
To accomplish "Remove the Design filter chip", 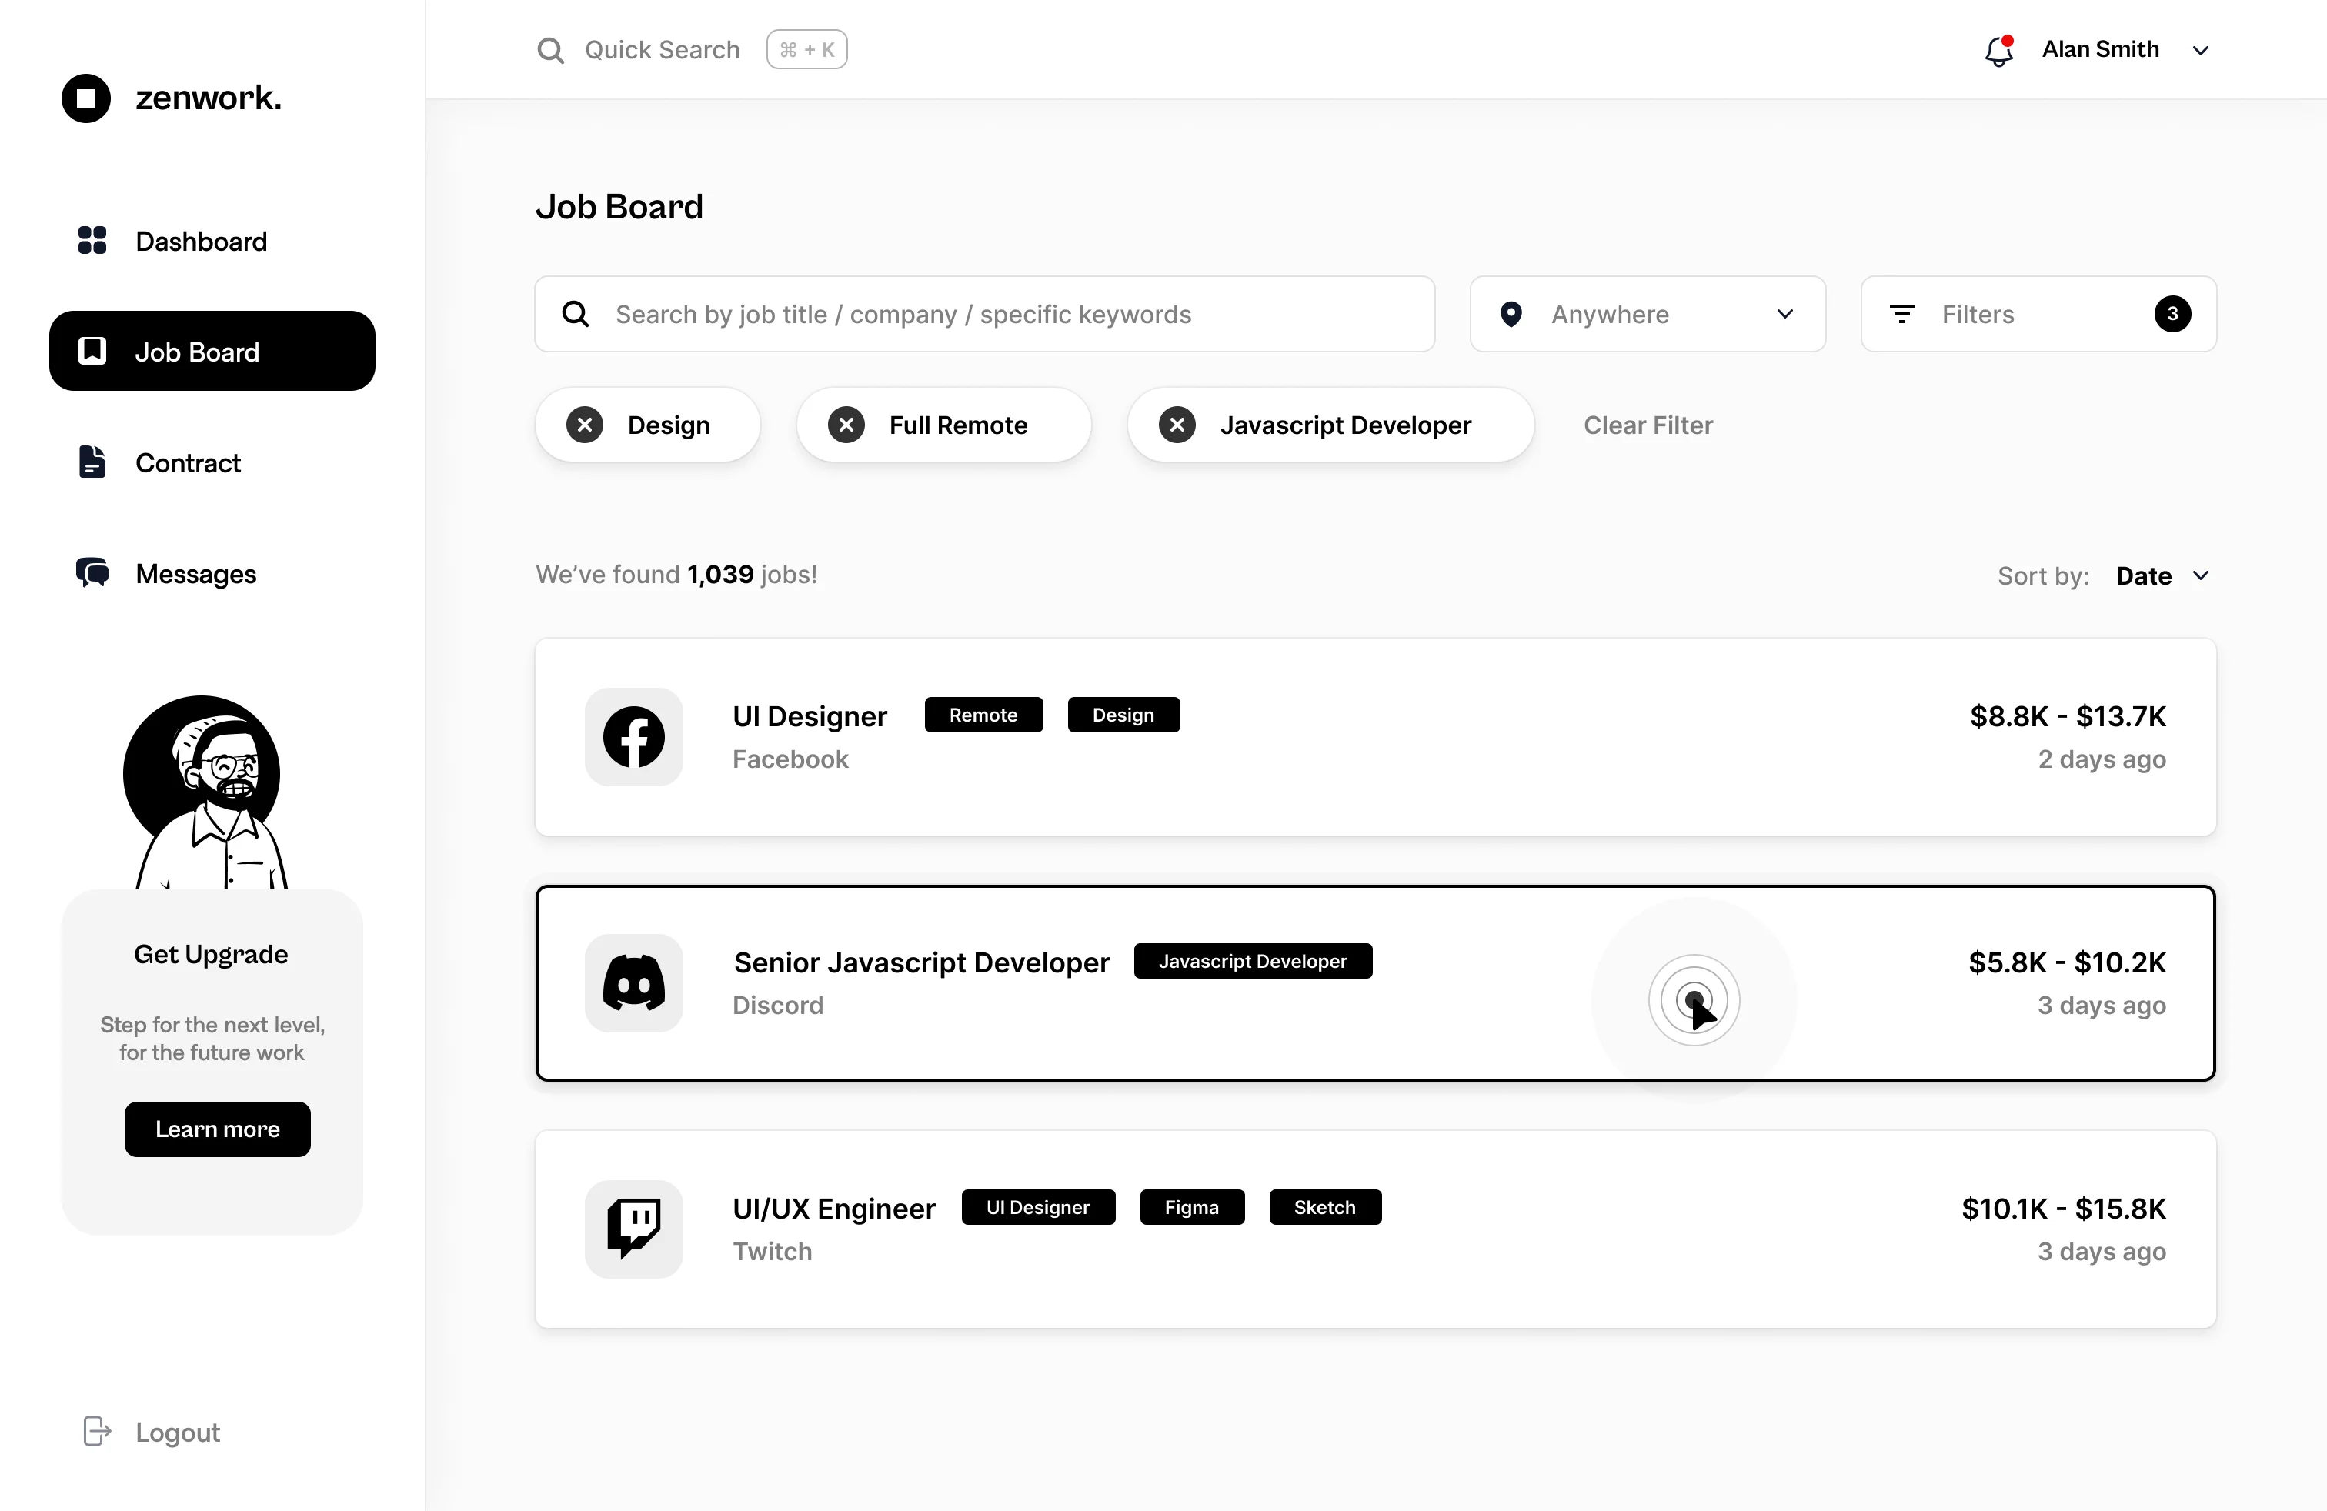I will pyautogui.click(x=585, y=425).
